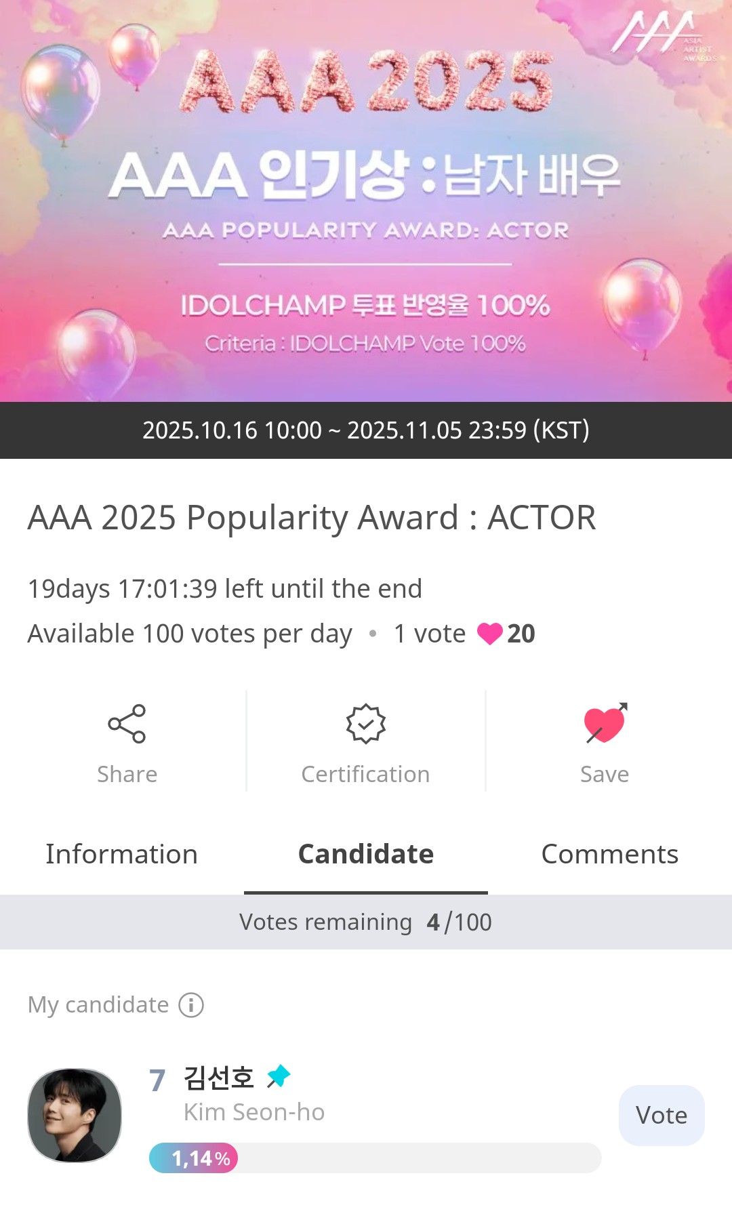732x1205 pixels.
Task: Click the 1,14% vote progress bar
Action: coord(375,1158)
